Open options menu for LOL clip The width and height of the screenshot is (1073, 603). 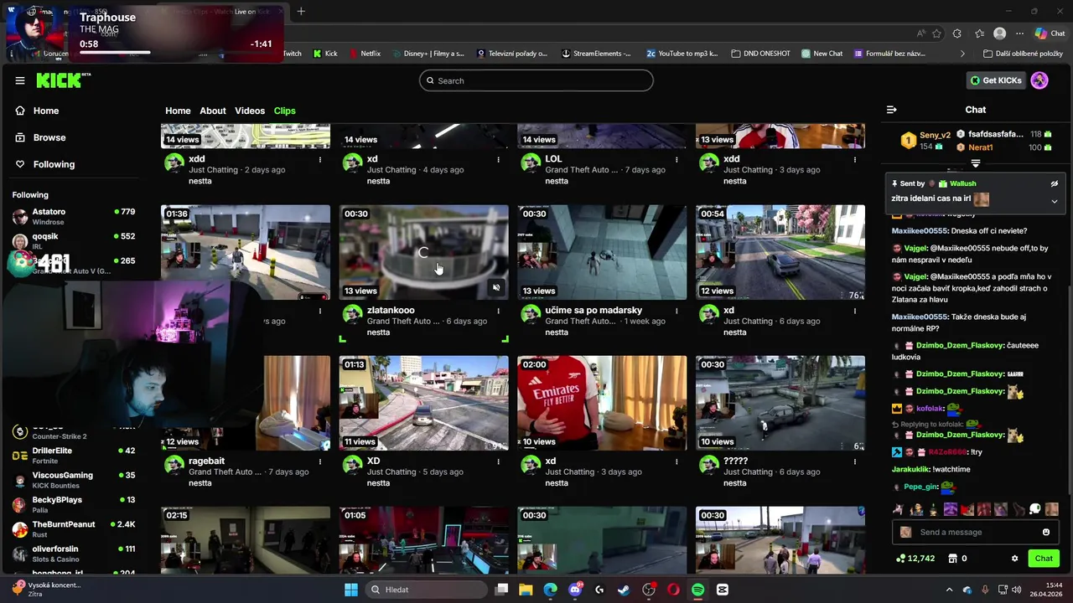(x=676, y=159)
